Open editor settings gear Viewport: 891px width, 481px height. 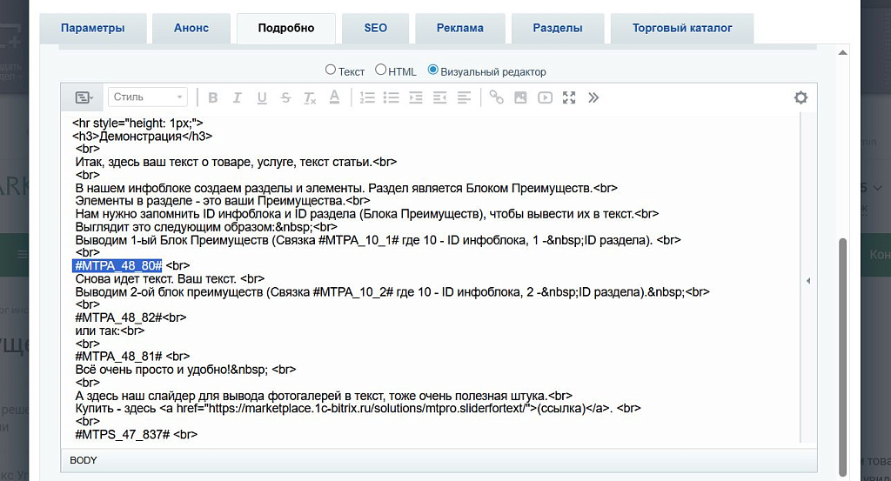pyautogui.click(x=801, y=97)
